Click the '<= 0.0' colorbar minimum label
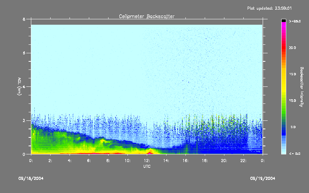Screen dimensions: 309x193 pyautogui.click(x=295, y=154)
